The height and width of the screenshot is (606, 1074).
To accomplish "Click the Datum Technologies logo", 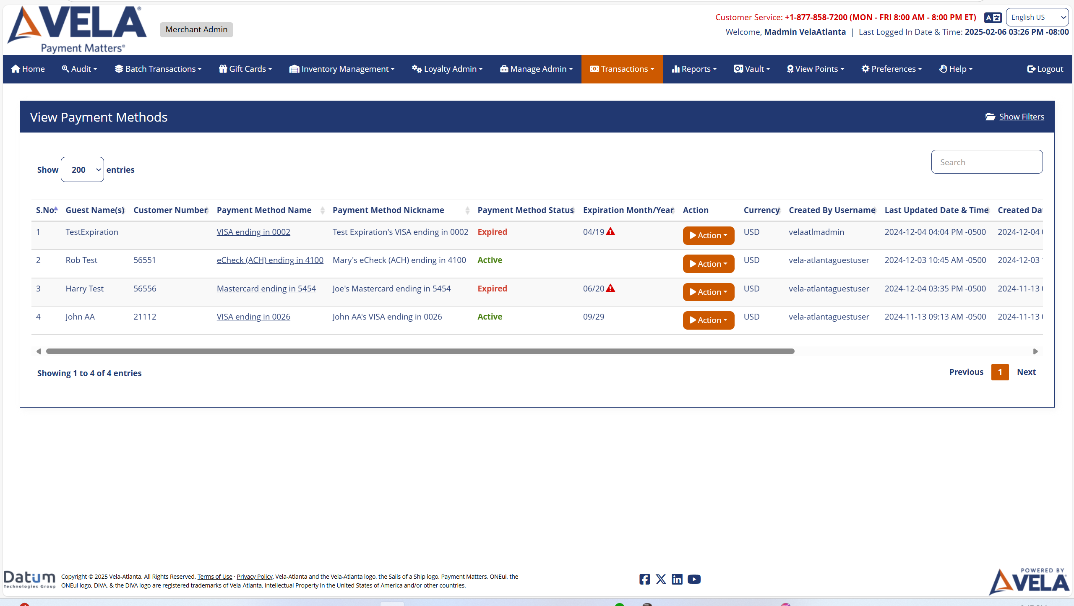I will [29, 580].
